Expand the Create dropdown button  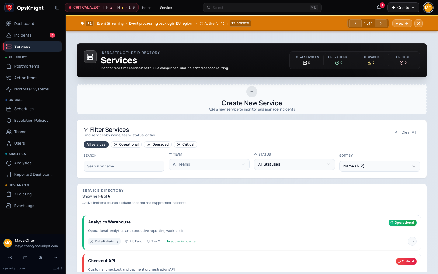click(x=403, y=8)
